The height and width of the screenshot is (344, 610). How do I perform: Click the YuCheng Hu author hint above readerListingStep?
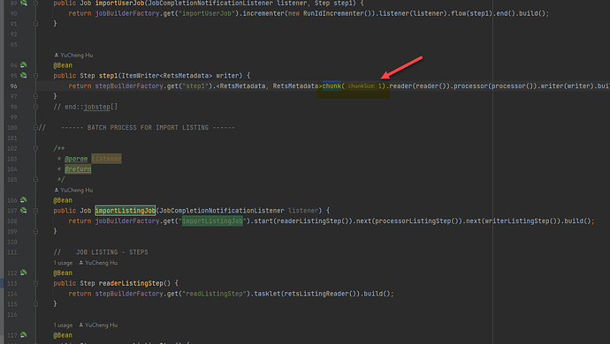(98, 263)
